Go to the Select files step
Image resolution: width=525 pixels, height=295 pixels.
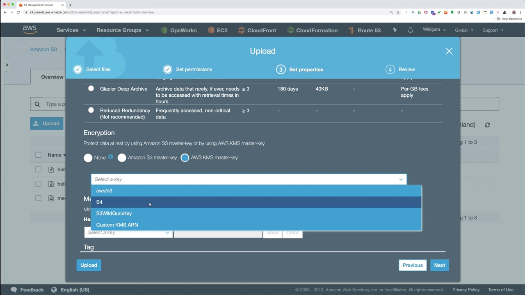pos(98,69)
